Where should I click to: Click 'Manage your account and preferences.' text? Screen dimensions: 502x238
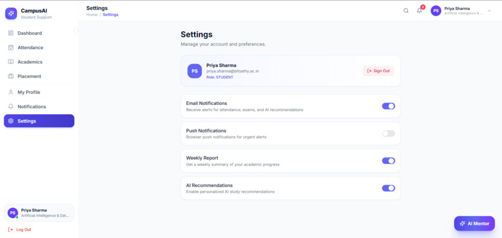[223, 44]
